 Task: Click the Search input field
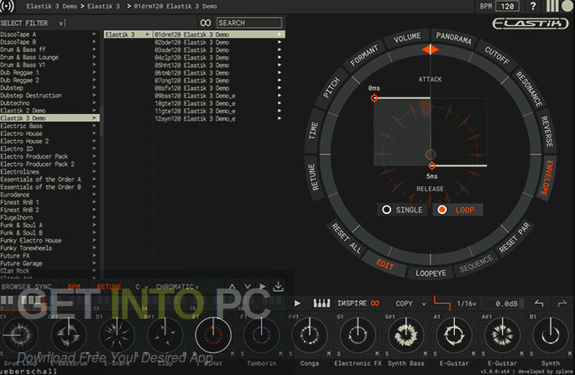point(249,23)
